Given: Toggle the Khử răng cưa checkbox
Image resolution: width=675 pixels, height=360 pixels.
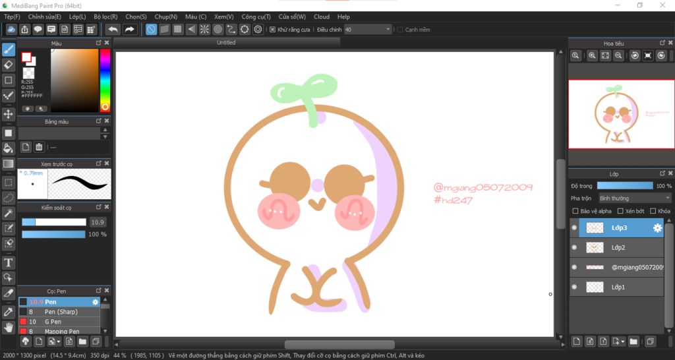Looking at the screenshot, I should click(272, 30).
